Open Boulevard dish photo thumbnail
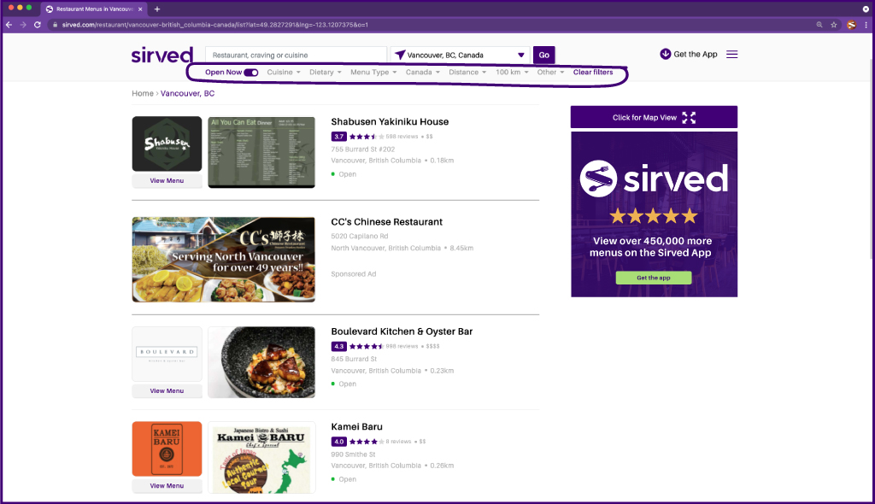Image resolution: width=875 pixels, height=504 pixels. (261, 362)
